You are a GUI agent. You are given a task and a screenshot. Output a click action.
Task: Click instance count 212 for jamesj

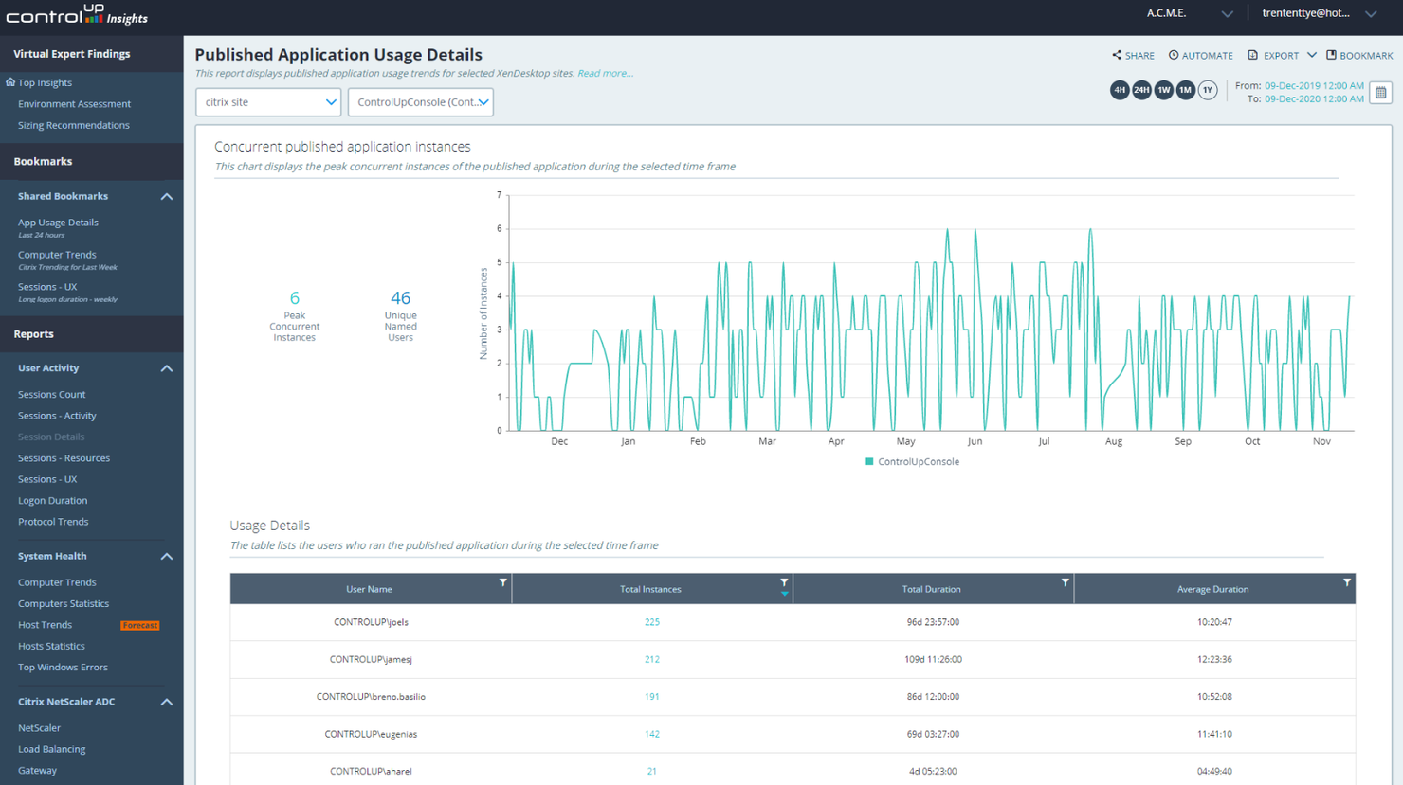pyautogui.click(x=652, y=659)
